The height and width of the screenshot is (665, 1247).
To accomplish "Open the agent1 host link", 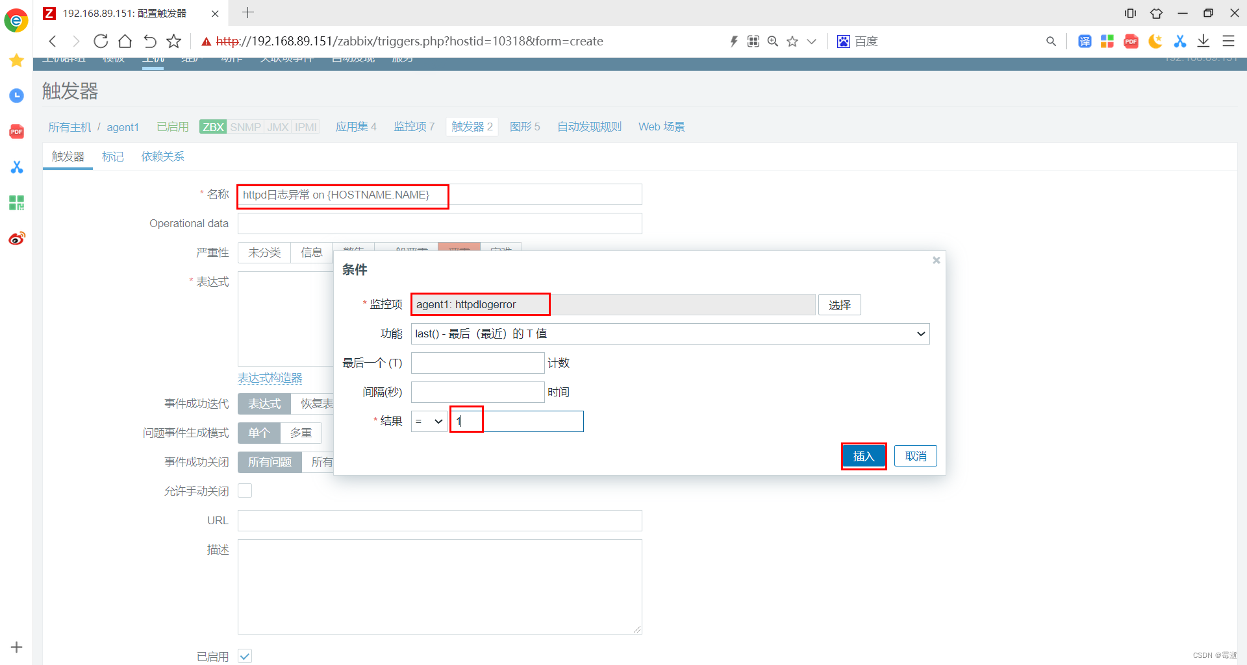I will pyautogui.click(x=123, y=127).
